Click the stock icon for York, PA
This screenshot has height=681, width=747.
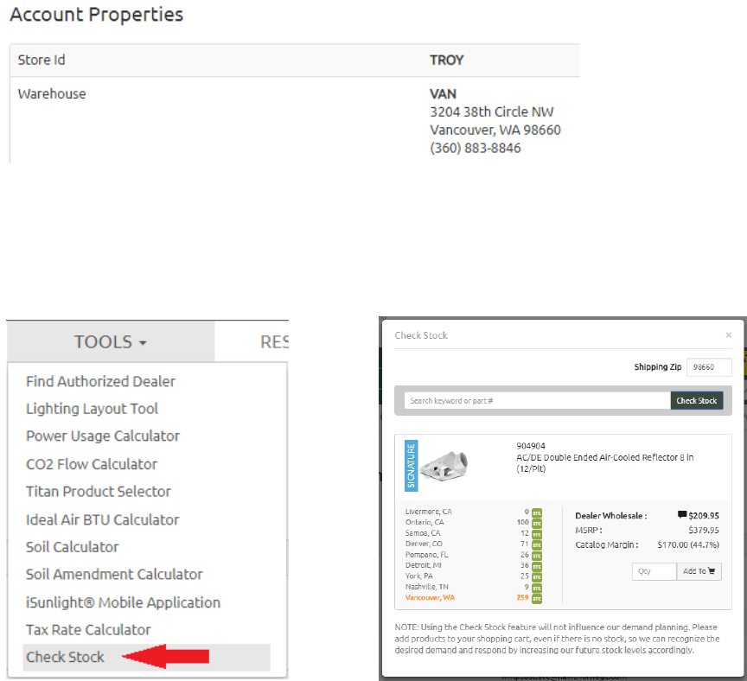537,577
